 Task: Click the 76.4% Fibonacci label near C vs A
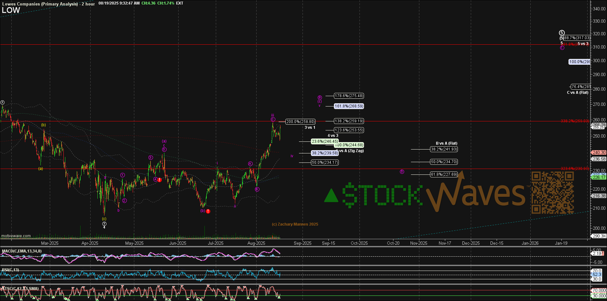coord(581,87)
